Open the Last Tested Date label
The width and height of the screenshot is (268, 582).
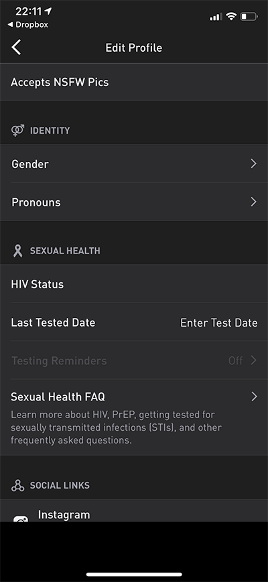point(53,323)
